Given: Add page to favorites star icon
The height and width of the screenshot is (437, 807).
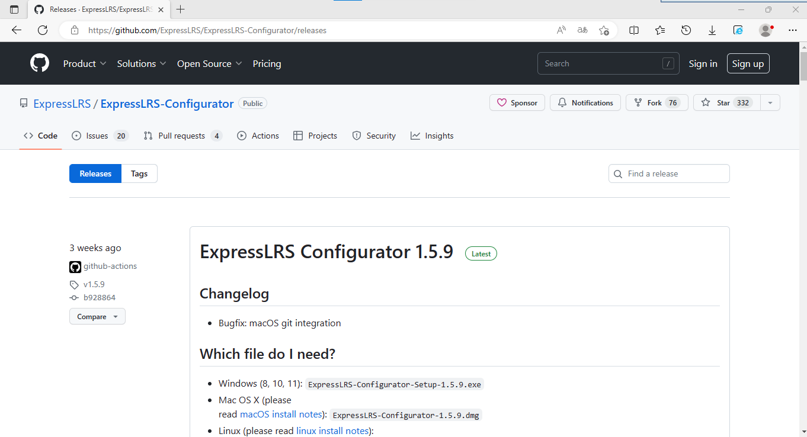Looking at the screenshot, I should pyautogui.click(x=604, y=30).
